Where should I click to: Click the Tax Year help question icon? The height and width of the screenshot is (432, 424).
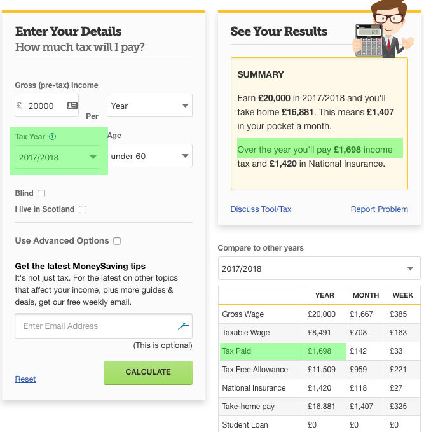(x=53, y=136)
